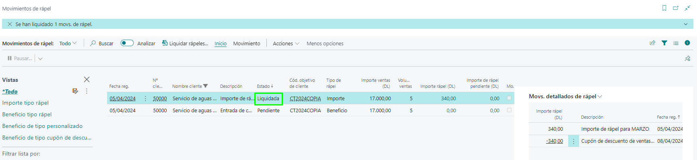Viewport: 697px width, 160px height.
Task: Expand the notification bar chevron
Action: 686,24
